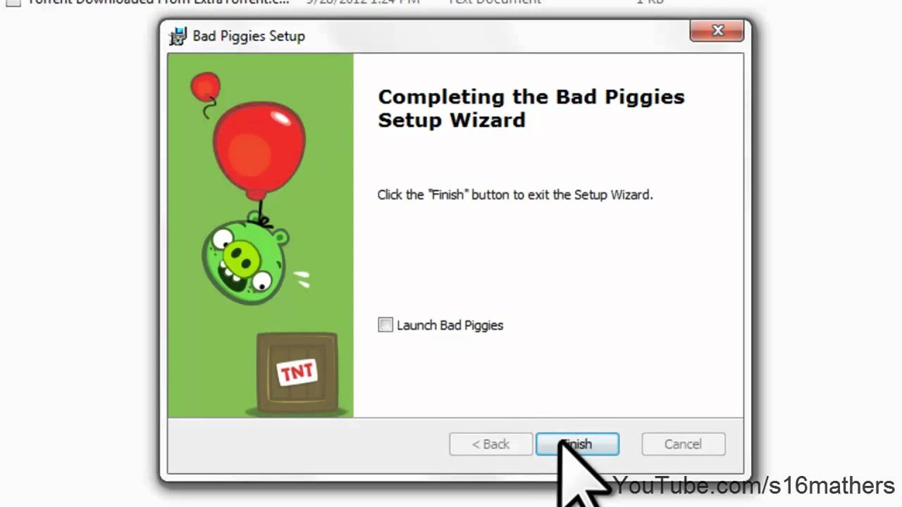902x507 pixels.
Task: Select the Torrent Downloaded From ExtraTorrent file
Action: 159,2
